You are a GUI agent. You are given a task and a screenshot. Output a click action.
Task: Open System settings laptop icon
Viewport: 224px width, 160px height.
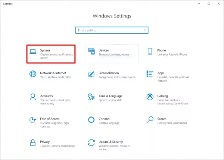click(33, 51)
